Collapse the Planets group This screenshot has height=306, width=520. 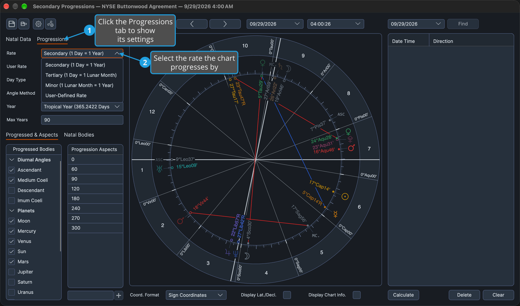12,211
